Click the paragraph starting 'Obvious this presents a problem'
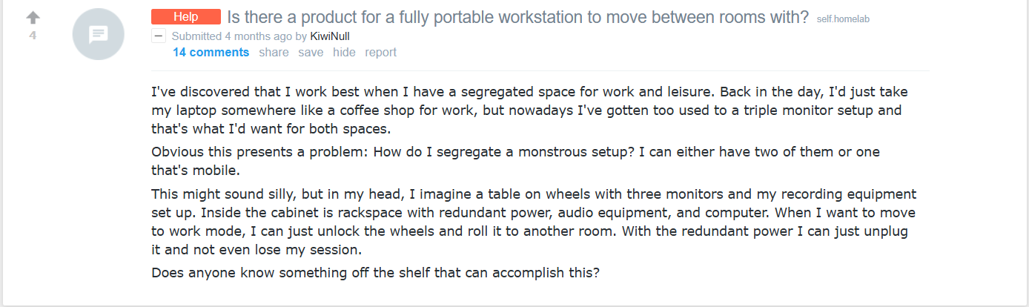Image resolution: width=1029 pixels, height=307 pixels. (514, 151)
